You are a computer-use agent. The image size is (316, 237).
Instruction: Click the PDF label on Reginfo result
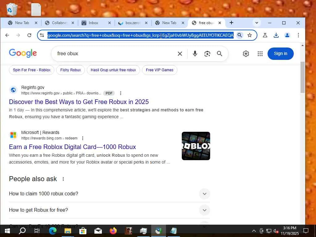[x=109, y=93]
